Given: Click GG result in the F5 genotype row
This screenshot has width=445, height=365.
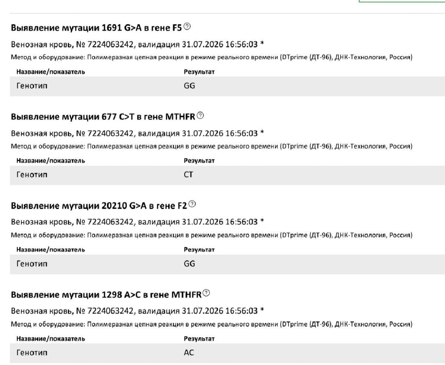Looking at the screenshot, I should pos(189,86).
